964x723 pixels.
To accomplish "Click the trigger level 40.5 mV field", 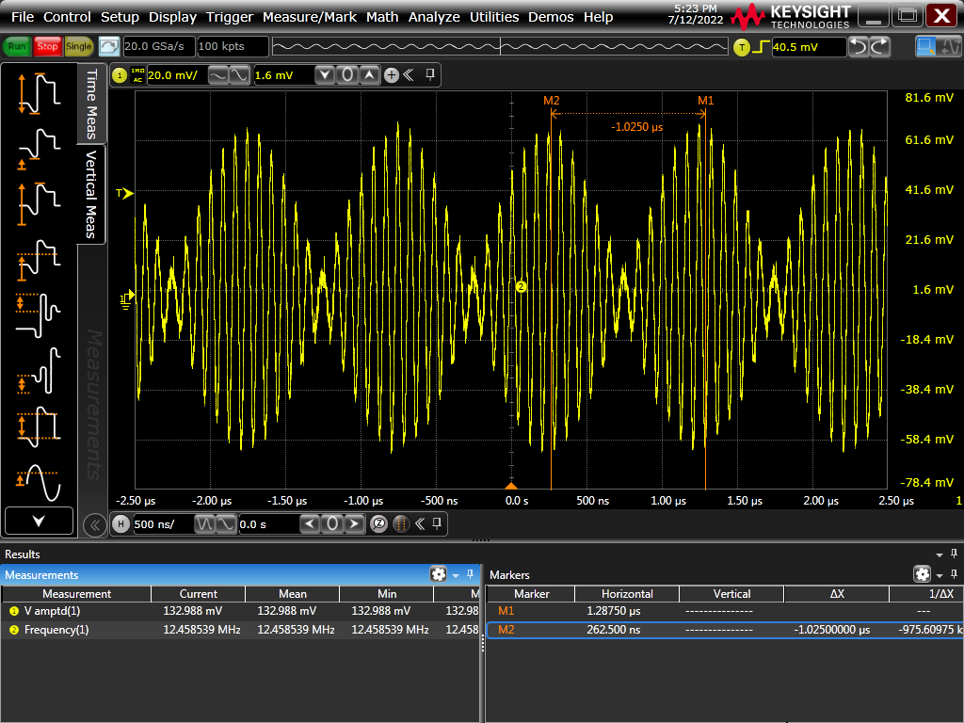I will (x=808, y=47).
